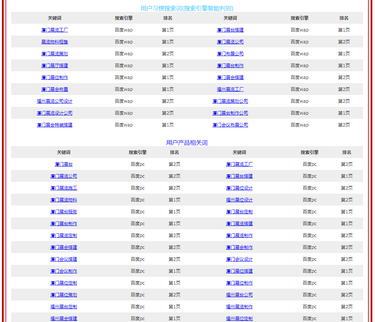Follow the 福州展位设计 link
The width and height of the screenshot is (375, 322).
239,200
